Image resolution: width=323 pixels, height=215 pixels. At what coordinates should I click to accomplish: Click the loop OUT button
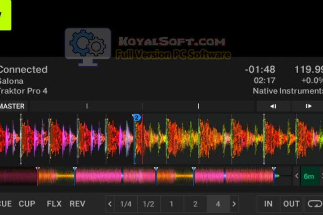(x=291, y=204)
